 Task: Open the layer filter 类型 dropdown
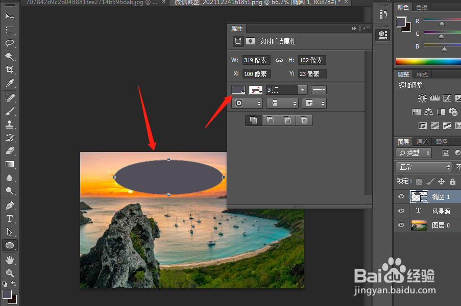(414, 152)
